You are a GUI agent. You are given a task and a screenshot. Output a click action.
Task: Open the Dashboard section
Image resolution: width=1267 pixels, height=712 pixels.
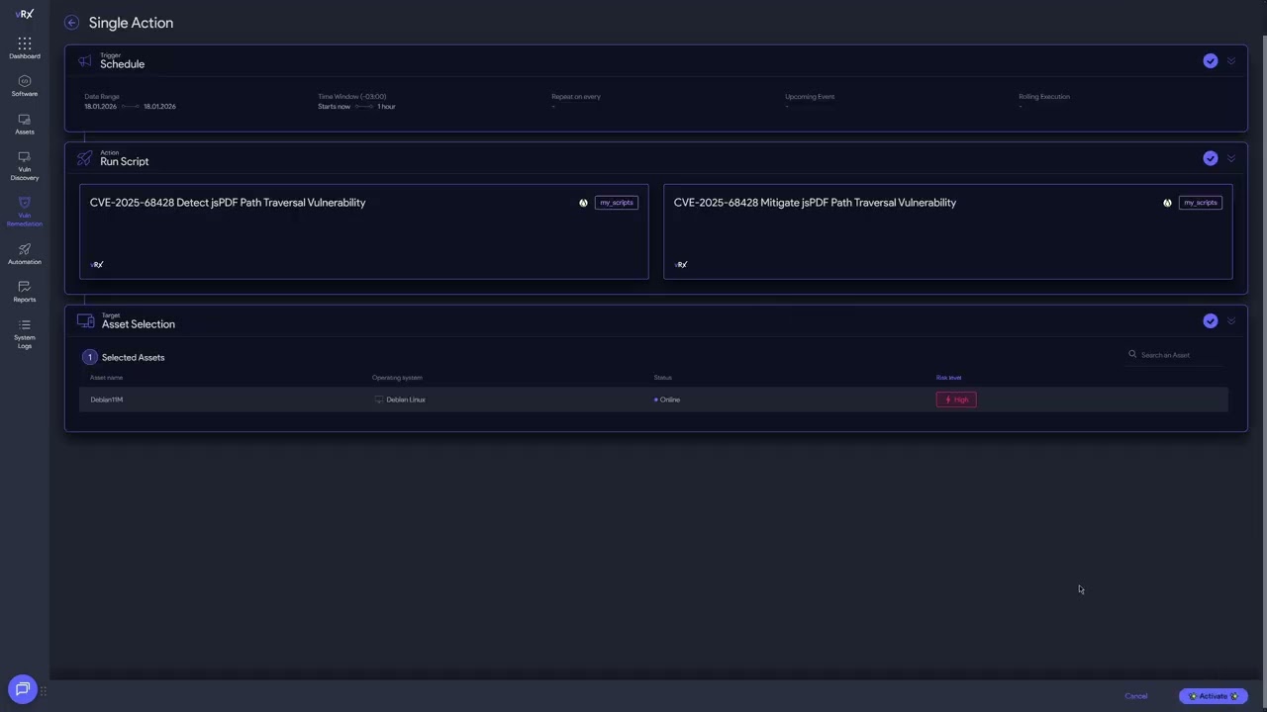[25, 48]
